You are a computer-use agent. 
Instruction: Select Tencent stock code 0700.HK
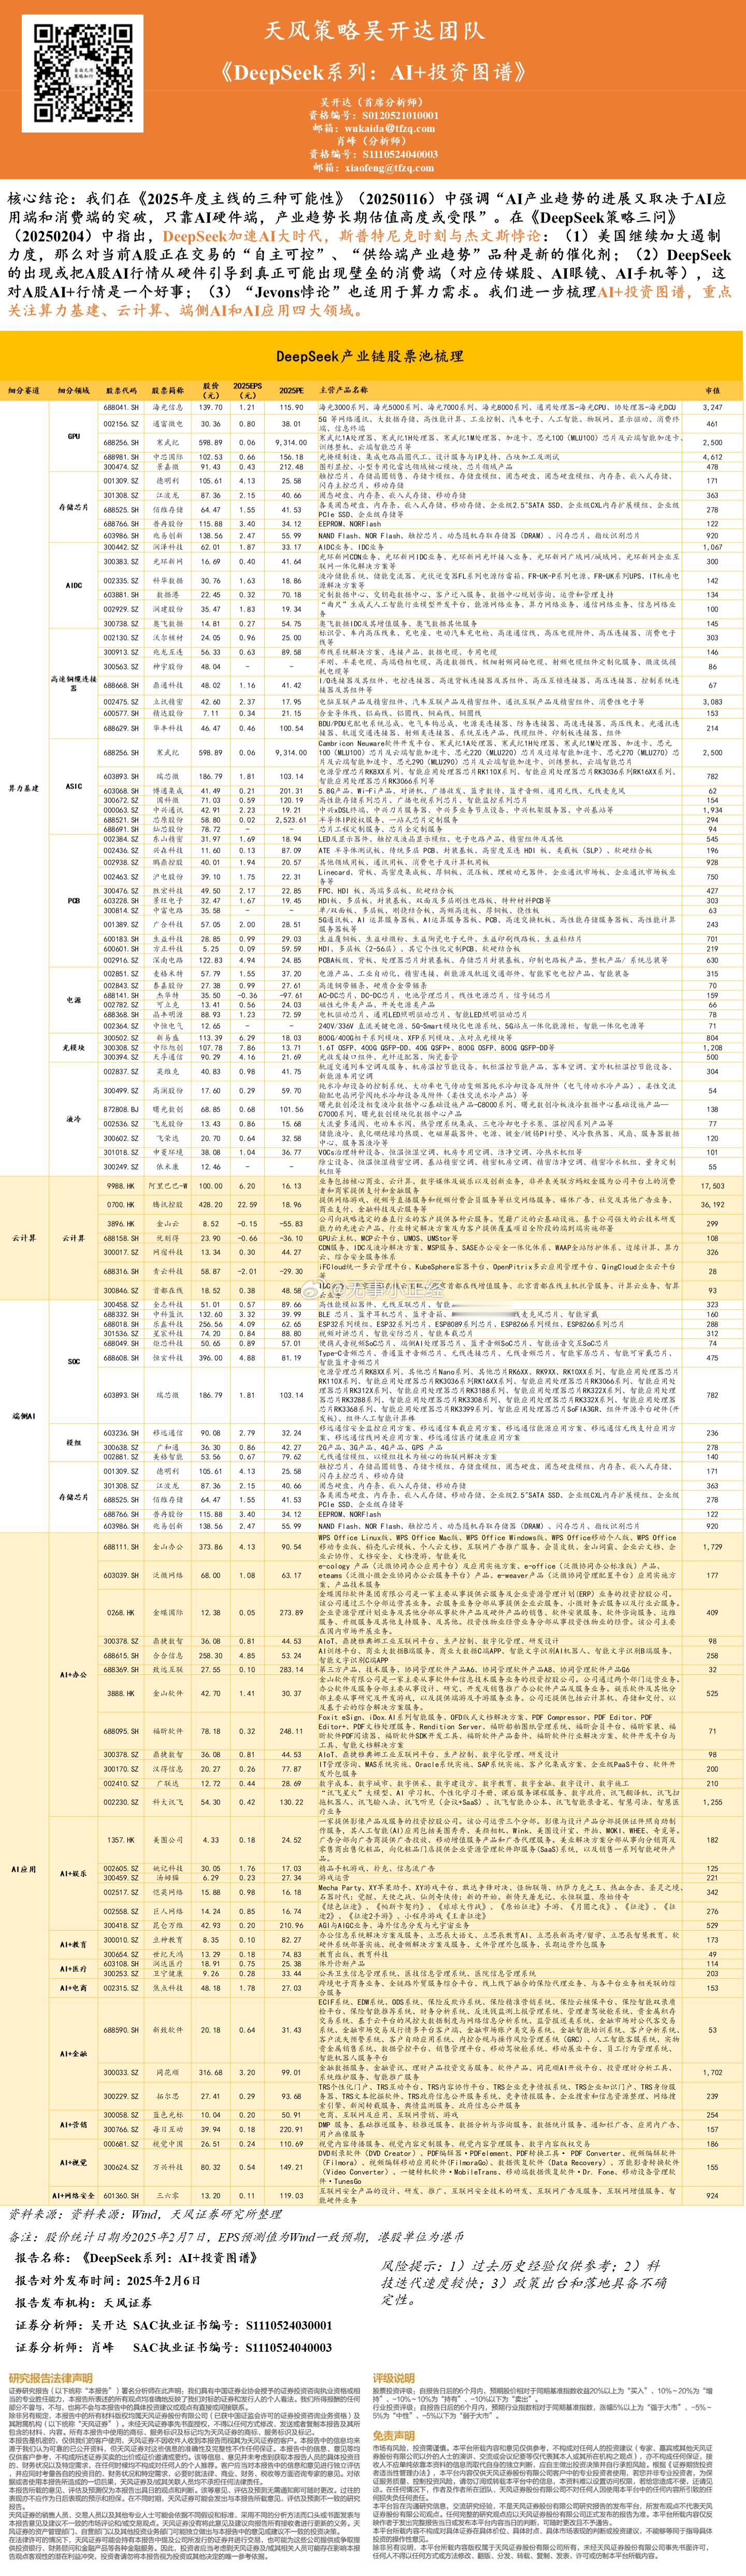click(x=121, y=1205)
